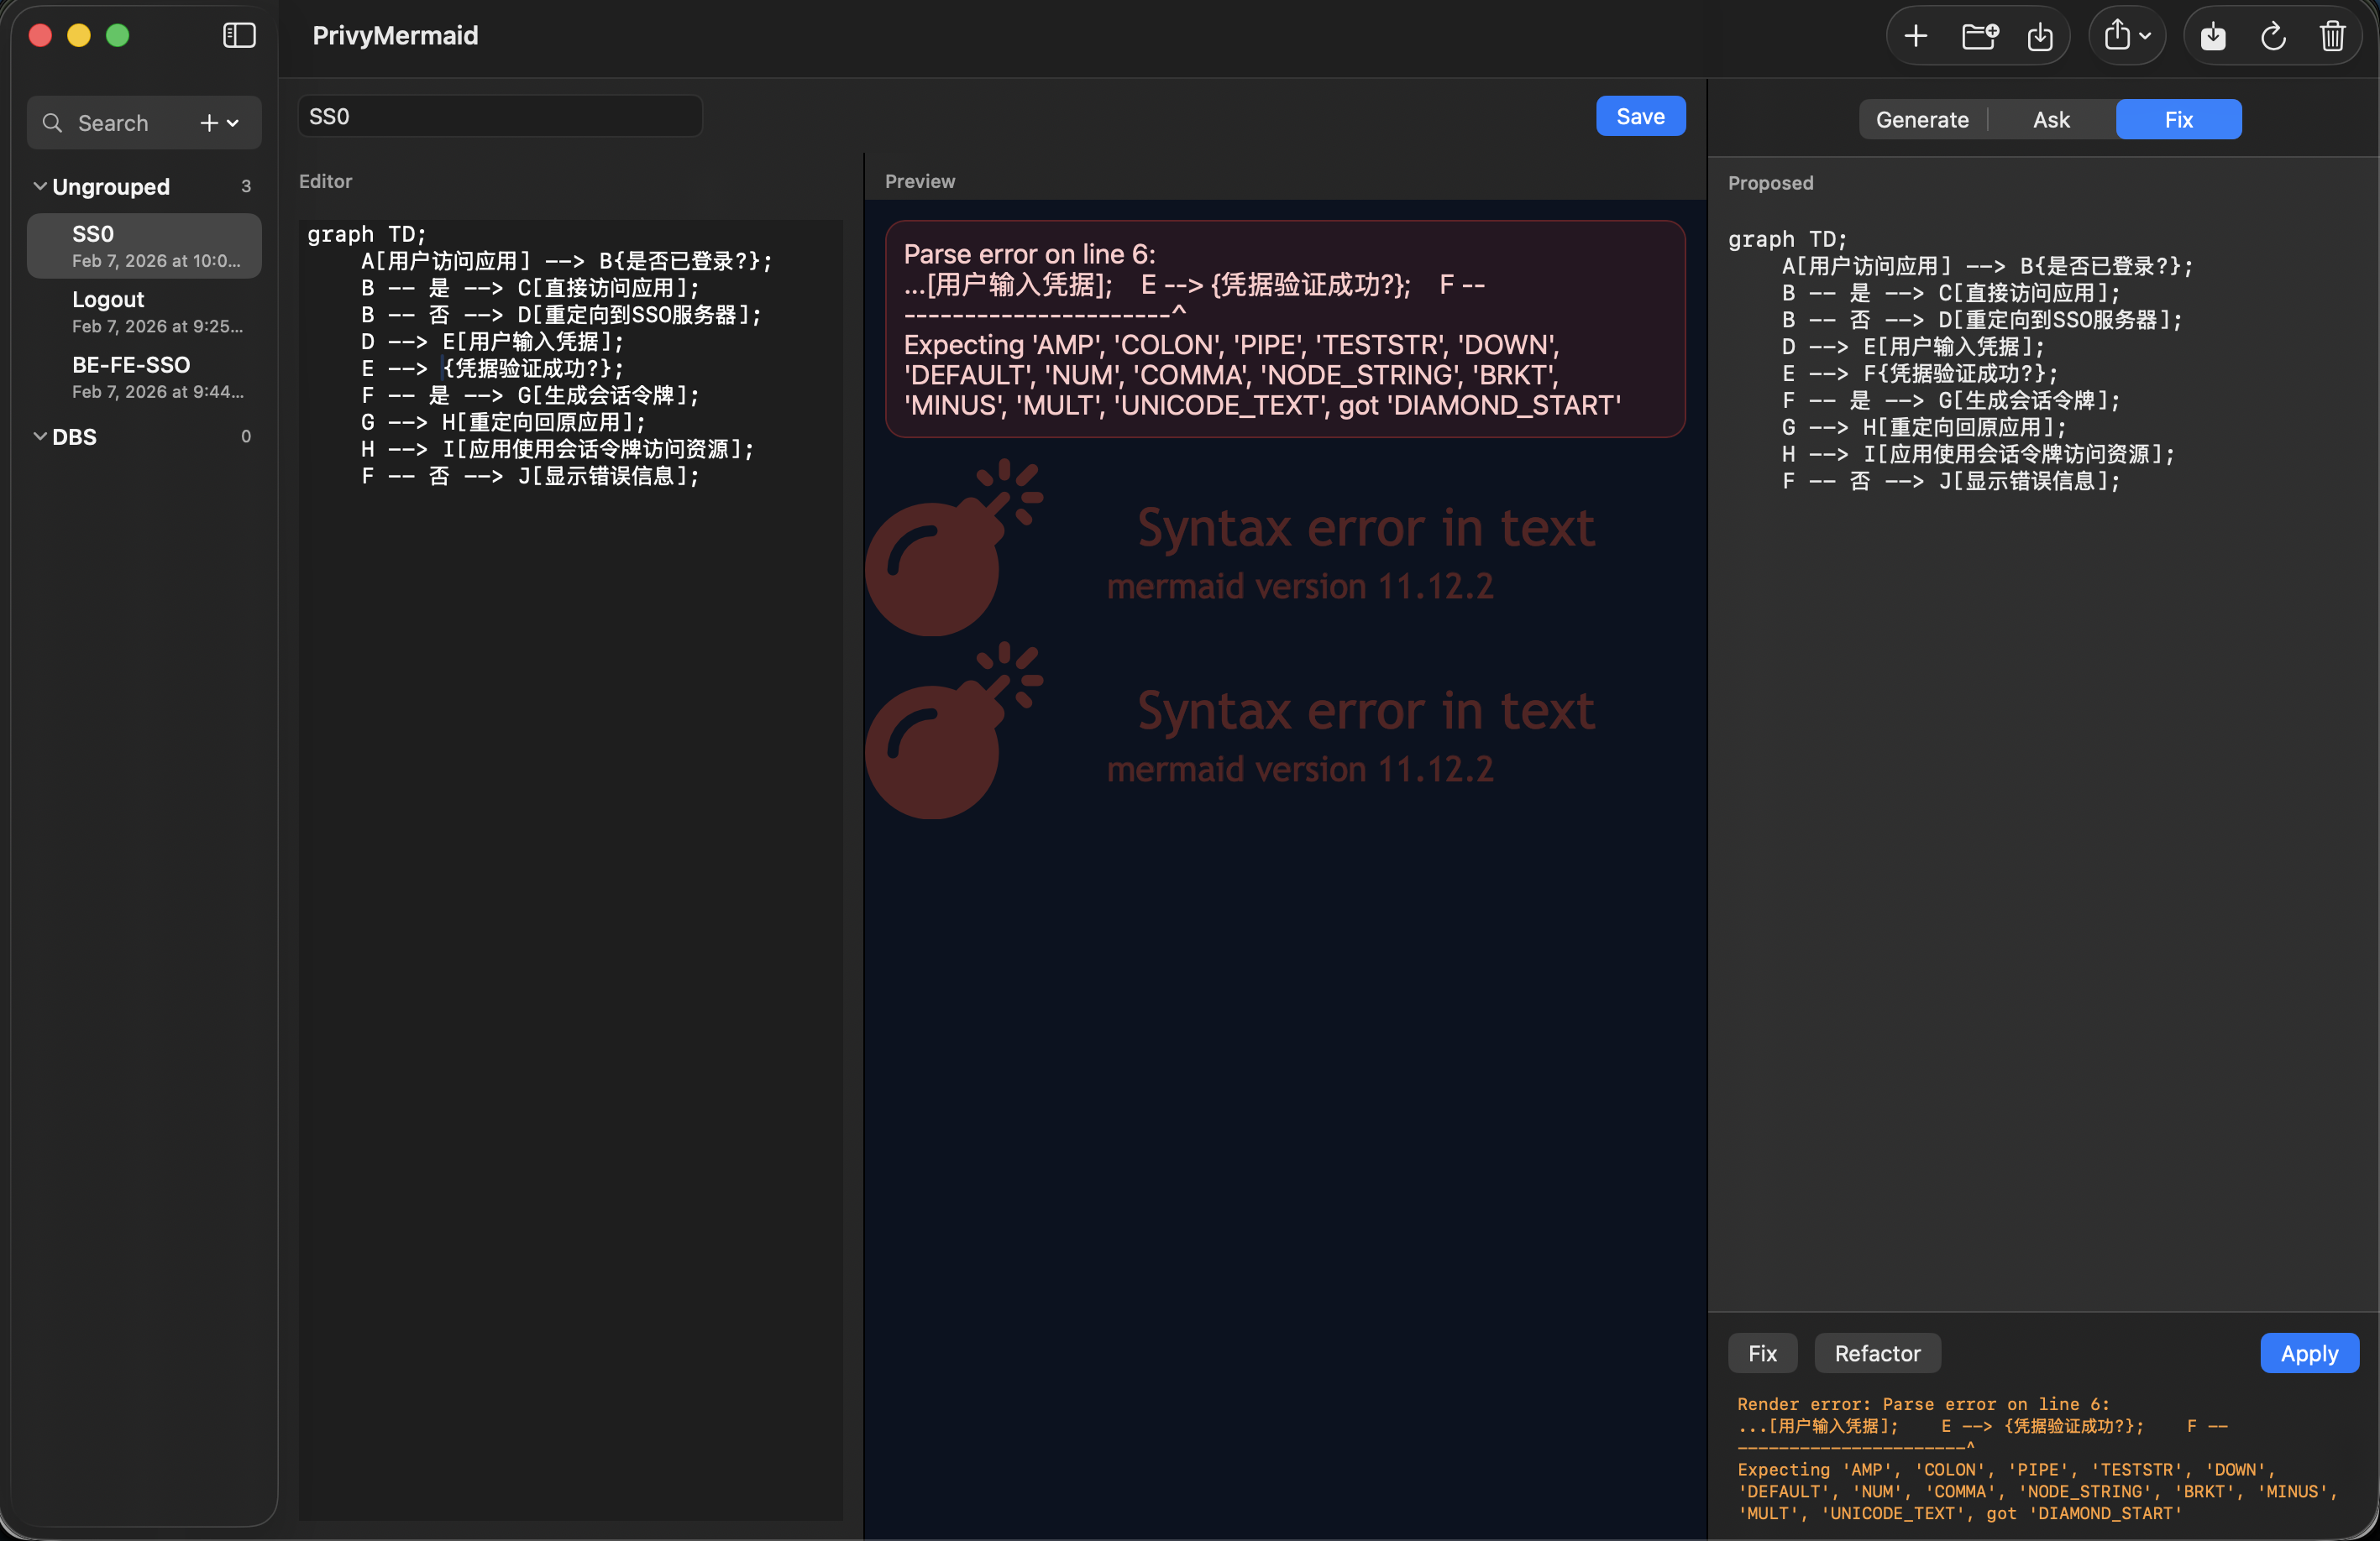Viewport: 2380px width, 1541px height.
Task: Click the Save button
Action: click(1640, 115)
